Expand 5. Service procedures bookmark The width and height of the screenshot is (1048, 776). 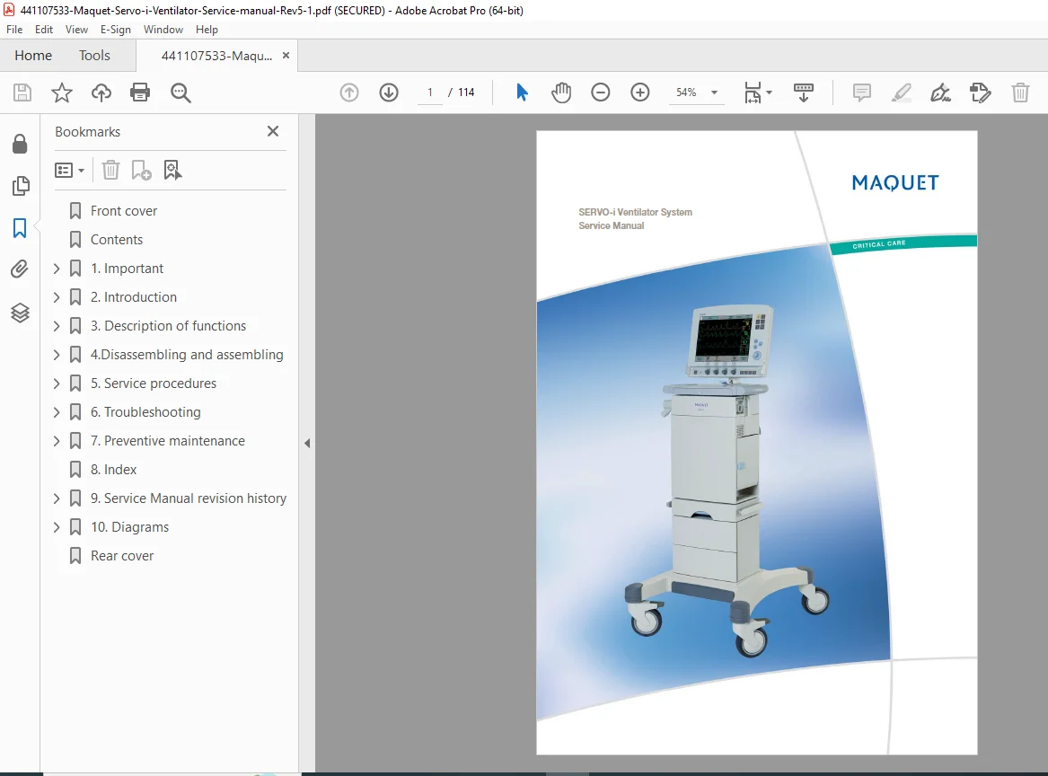[x=57, y=384]
